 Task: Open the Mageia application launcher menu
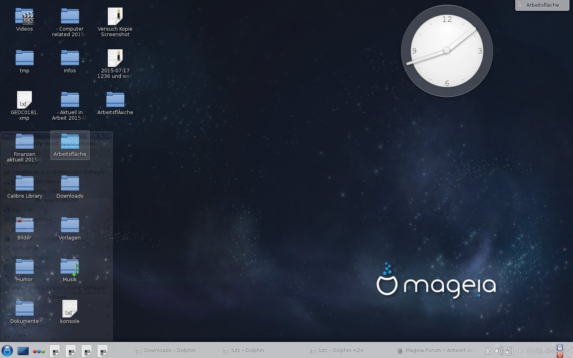[7, 350]
